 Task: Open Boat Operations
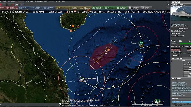point(85,8)
